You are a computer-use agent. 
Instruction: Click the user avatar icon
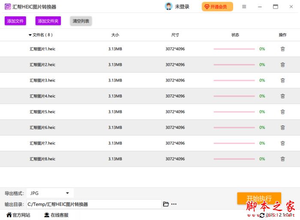[168, 6]
